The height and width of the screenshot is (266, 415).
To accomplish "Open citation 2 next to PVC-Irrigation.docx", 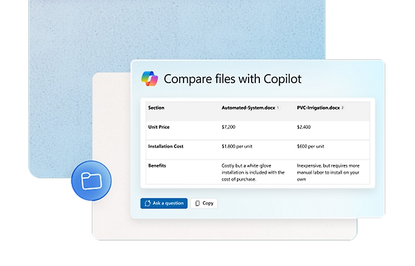I will pyautogui.click(x=342, y=107).
